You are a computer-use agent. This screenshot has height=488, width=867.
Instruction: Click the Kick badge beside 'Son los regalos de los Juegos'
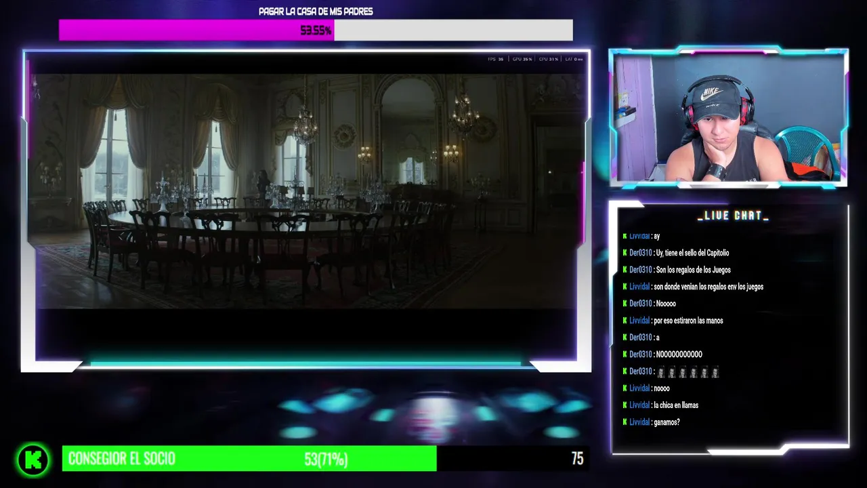(625, 270)
